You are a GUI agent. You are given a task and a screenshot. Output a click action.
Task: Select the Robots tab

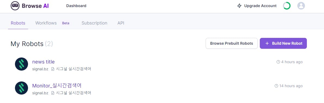(x=18, y=23)
